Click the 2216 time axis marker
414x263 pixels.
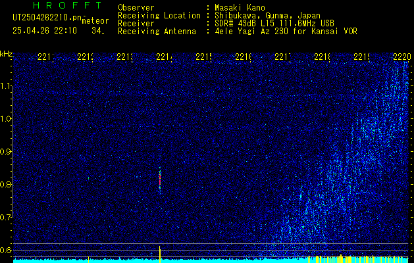pos(243,57)
